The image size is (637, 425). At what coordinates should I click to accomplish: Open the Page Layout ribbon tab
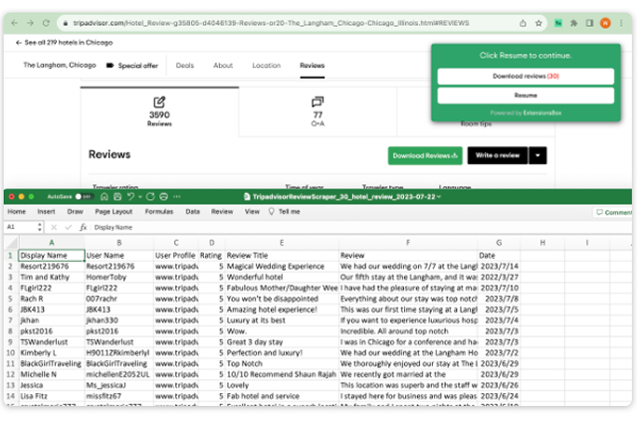(x=113, y=212)
